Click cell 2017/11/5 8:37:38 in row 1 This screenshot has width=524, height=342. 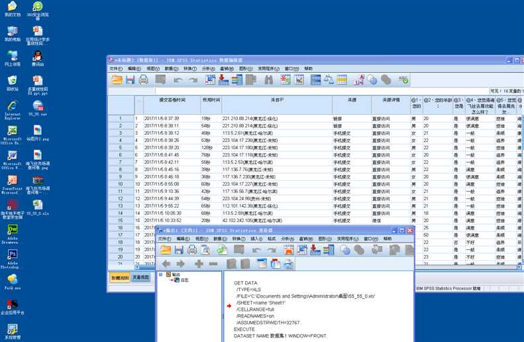point(172,119)
